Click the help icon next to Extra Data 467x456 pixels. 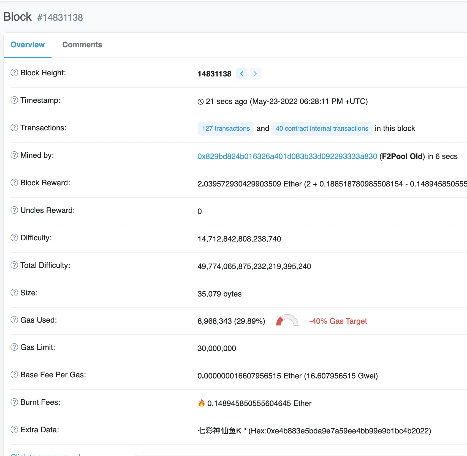[14, 430]
